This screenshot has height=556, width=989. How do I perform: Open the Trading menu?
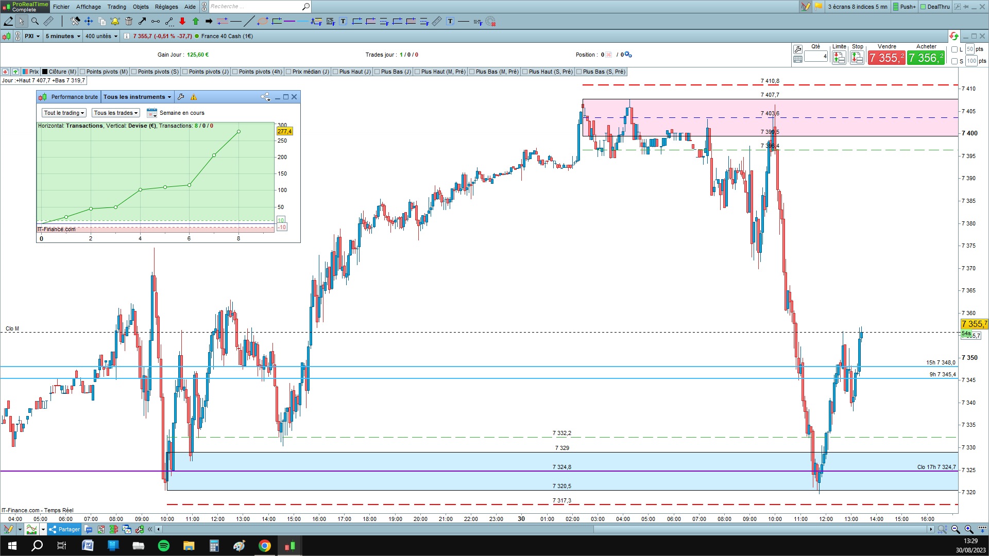116,7
